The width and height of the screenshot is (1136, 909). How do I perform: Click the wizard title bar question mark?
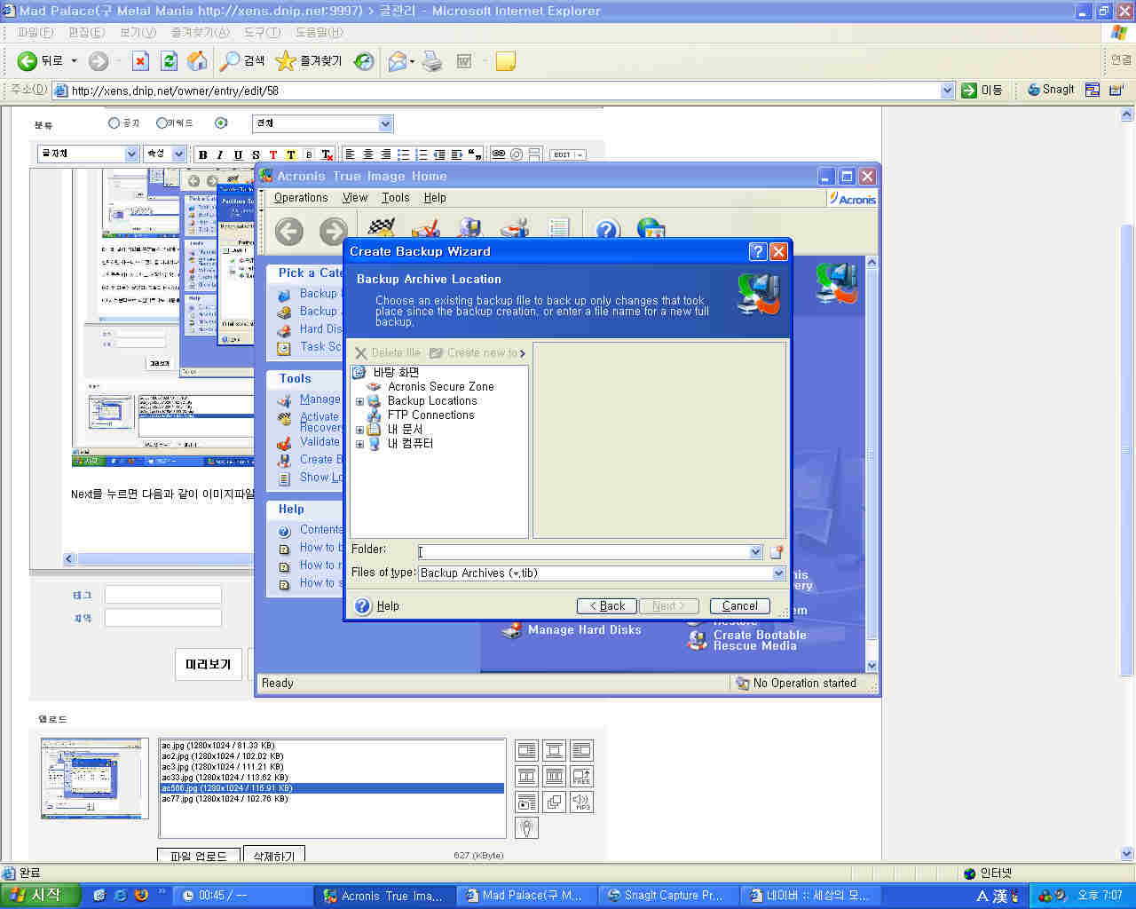757,251
